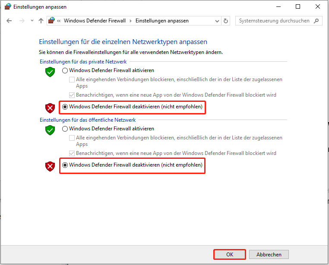Select private network Firewall aktivieren radio
The height and width of the screenshot is (265, 329).
[x=65, y=70]
